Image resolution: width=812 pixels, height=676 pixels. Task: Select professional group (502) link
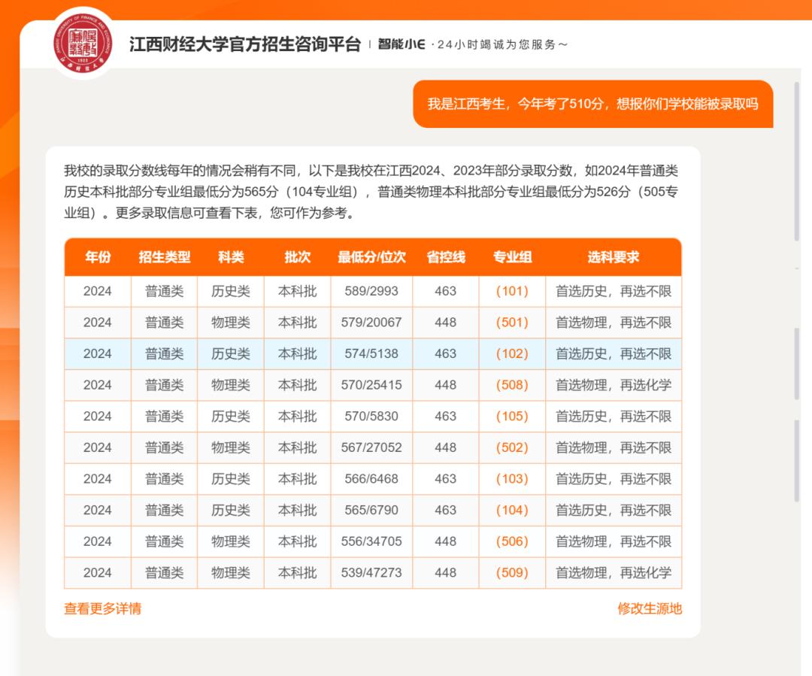coord(512,447)
